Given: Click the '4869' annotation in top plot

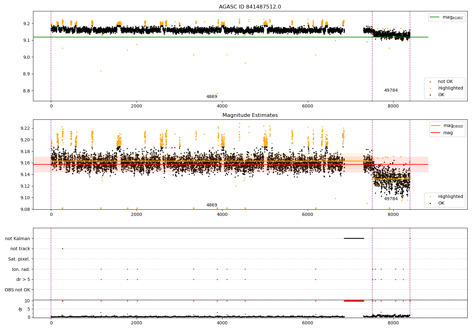Looking at the screenshot, I should point(212,97).
